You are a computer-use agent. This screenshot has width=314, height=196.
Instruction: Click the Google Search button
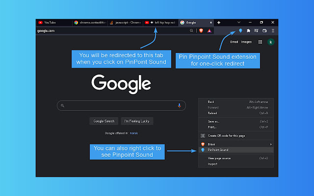104,121
